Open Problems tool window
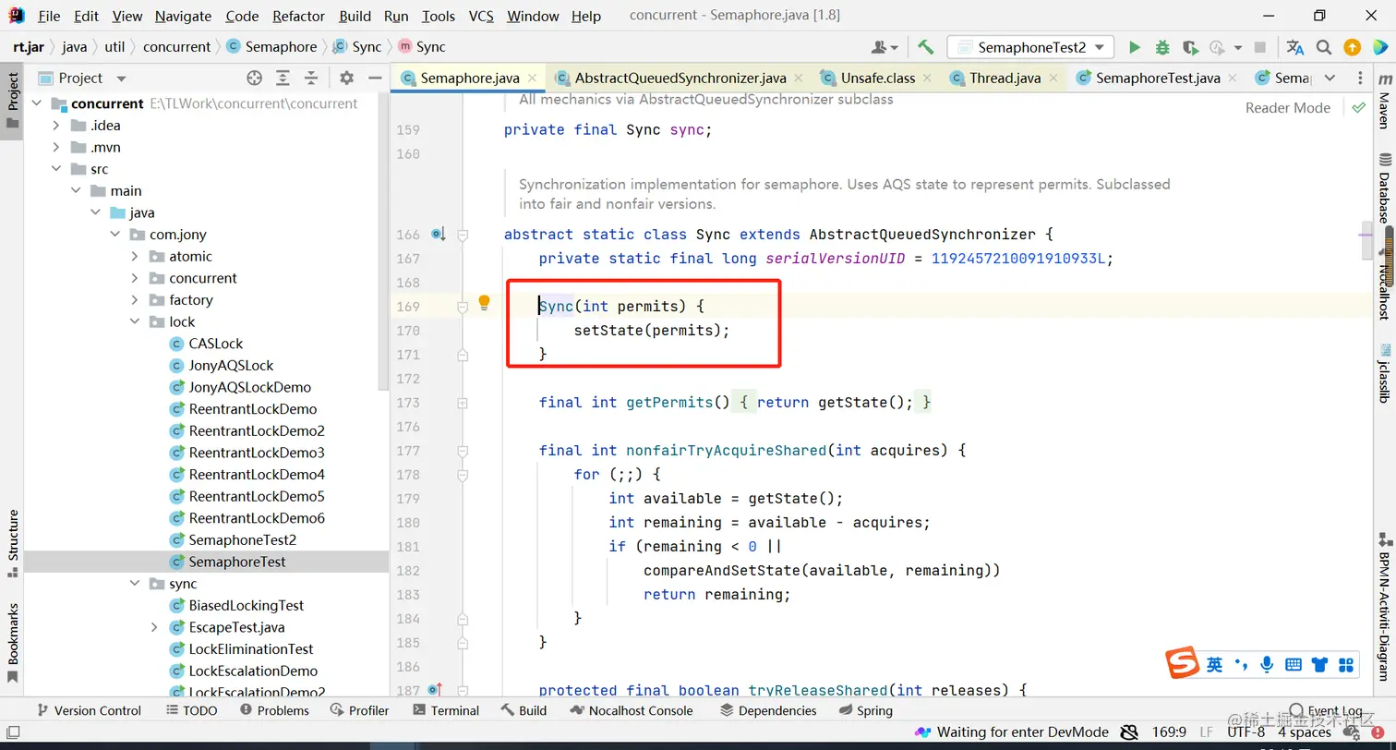This screenshot has height=750, width=1396. click(274, 710)
